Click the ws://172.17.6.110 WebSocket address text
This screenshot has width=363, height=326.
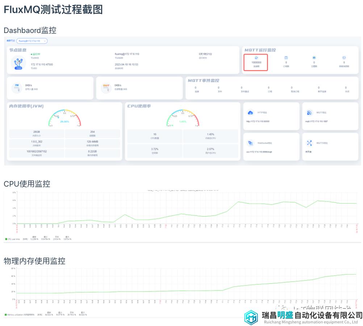[x=259, y=152]
